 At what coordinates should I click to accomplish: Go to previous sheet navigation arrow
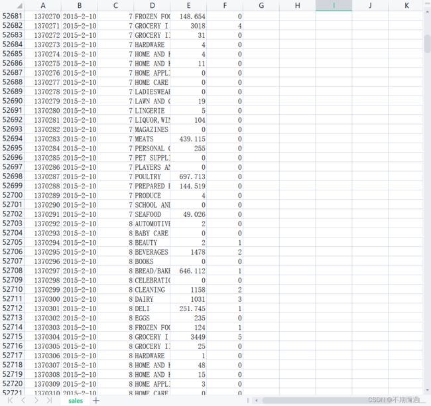coord(23,401)
